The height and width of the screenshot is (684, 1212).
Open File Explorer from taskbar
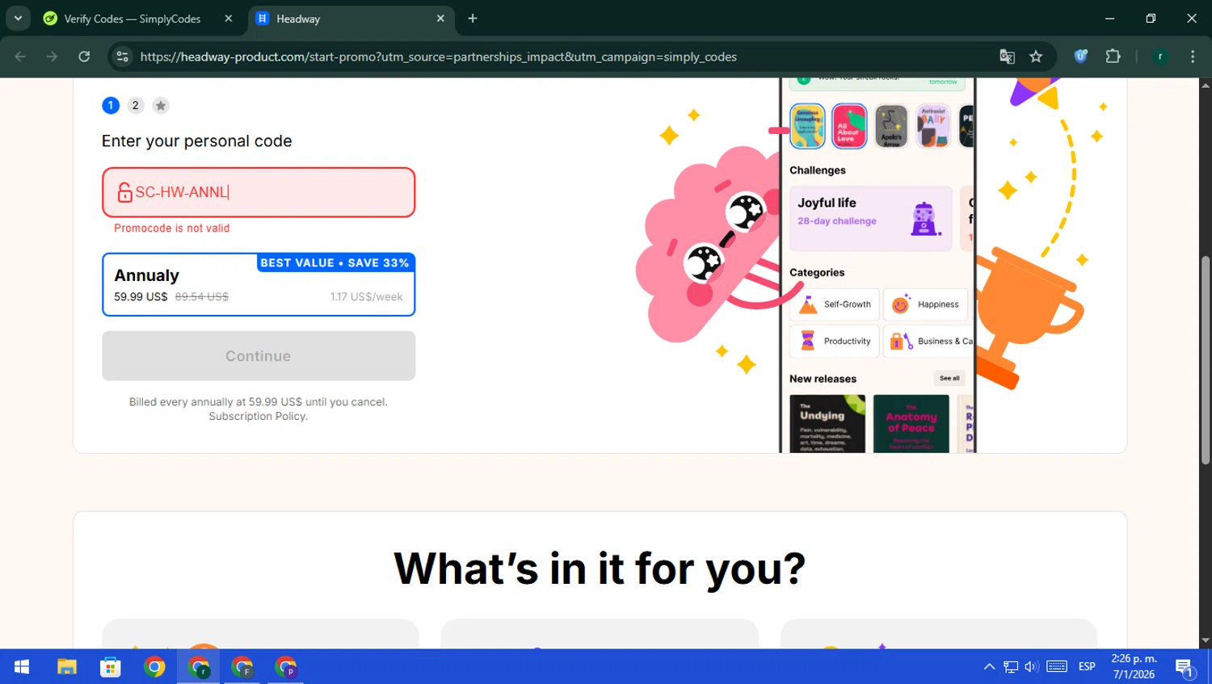pos(66,666)
